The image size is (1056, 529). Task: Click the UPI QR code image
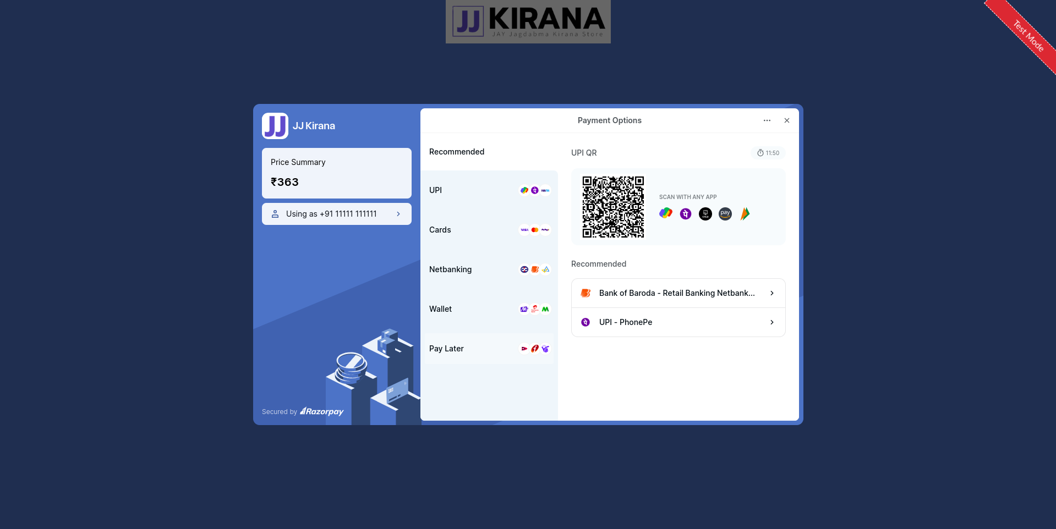(613, 207)
